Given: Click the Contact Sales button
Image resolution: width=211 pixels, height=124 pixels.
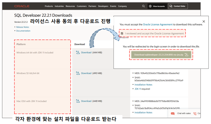Looking at the screenshot, I should click(x=178, y=6).
